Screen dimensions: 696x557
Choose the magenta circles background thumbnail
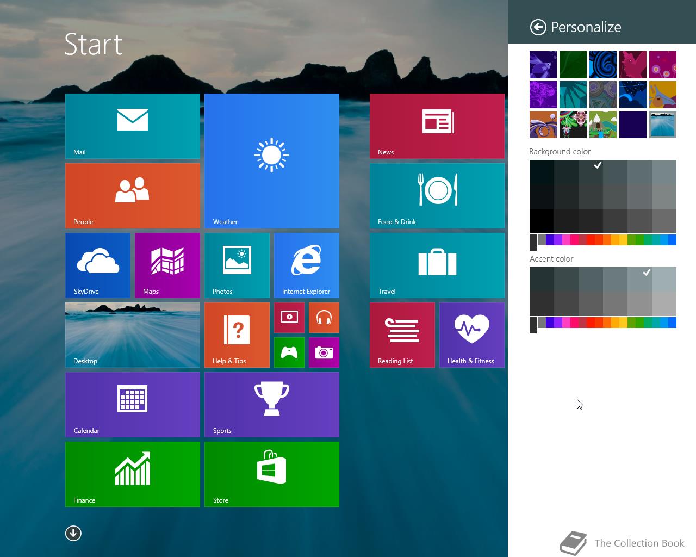(663, 65)
